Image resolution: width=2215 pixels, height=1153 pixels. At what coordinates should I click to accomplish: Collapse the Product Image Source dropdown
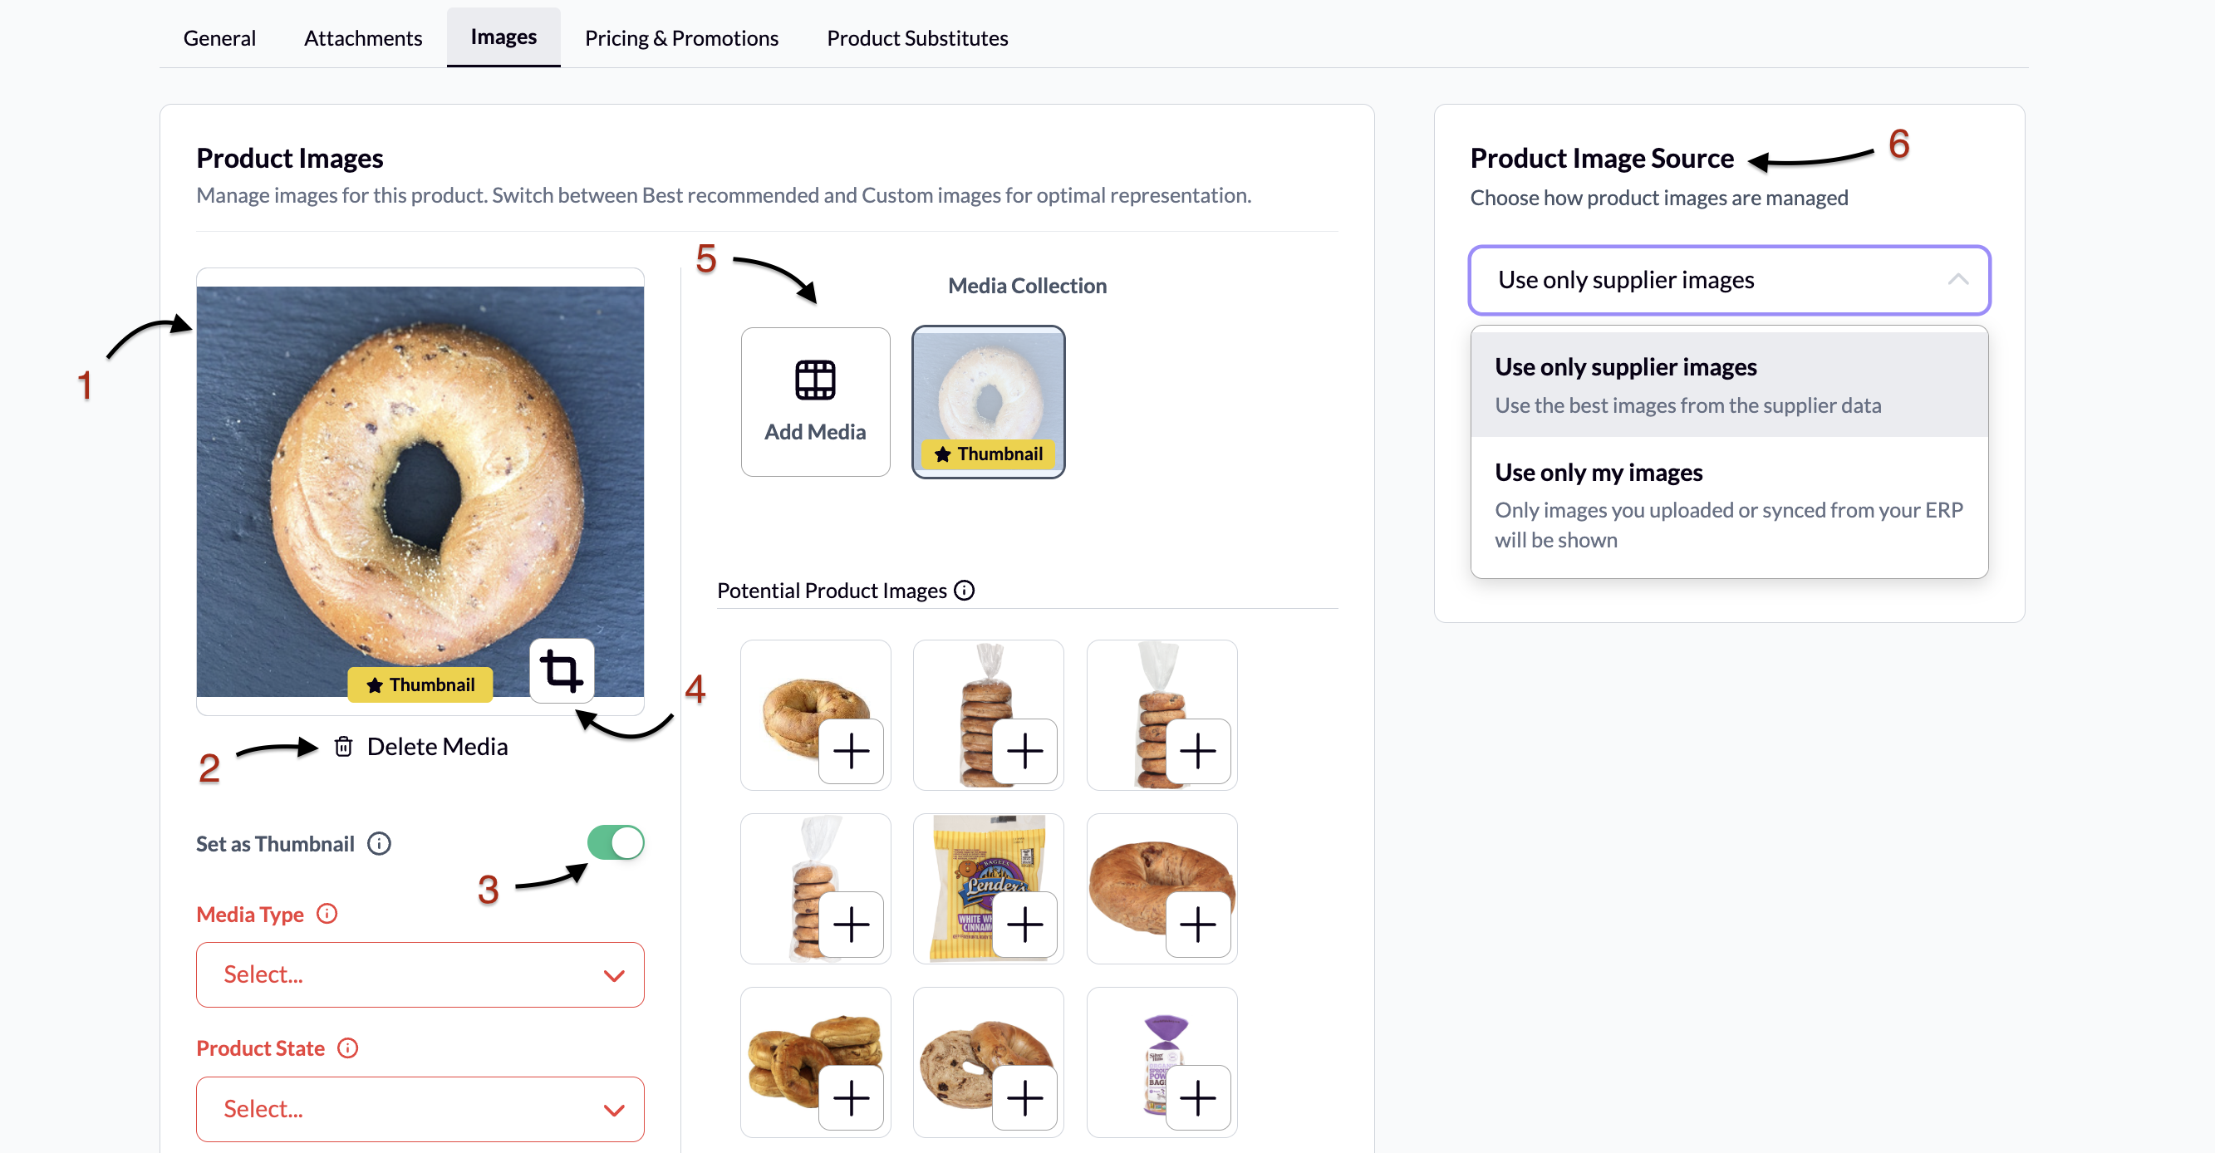[x=1729, y=280]
